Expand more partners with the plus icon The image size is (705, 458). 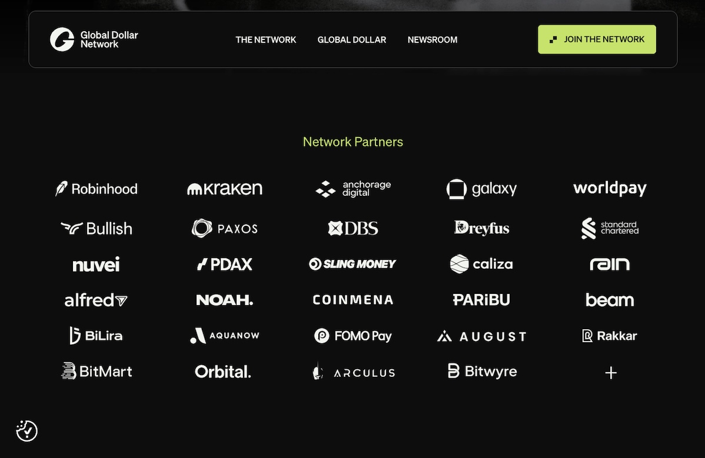[611, 373]
